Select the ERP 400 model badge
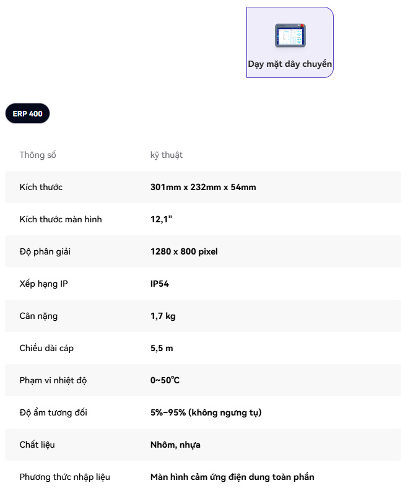The height and width of the screenshot is (496, 408). point(27,114)
